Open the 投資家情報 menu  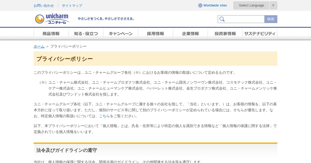(x=225, y=34)
